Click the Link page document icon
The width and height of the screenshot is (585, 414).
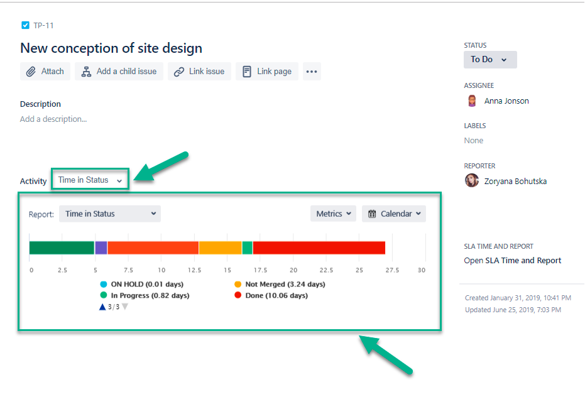[246, 72]
